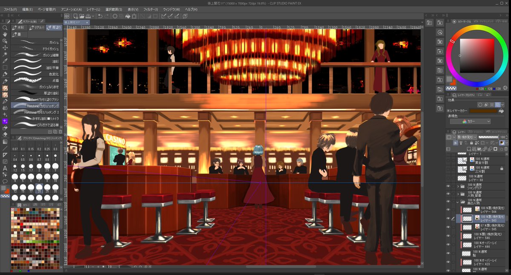Viewport: 511px width, 275px height.
Task: Click the CLIP STUDIO launcher spiral icon
Action: (67, 16)
